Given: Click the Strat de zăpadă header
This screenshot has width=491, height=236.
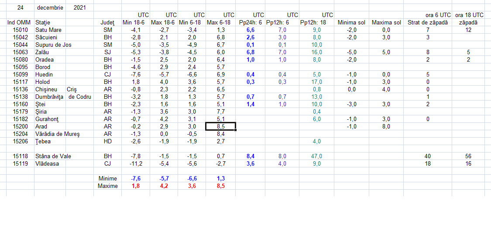Looking at the screenshot, I should pyautogui.click(x=427, y=23).
